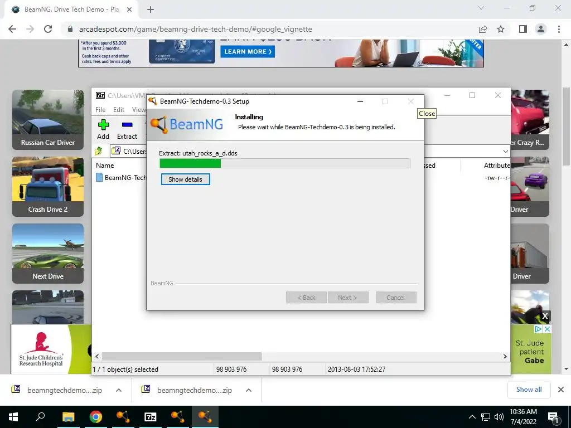
Task: Click the browser forward arrow
Action: click(30, 29)
